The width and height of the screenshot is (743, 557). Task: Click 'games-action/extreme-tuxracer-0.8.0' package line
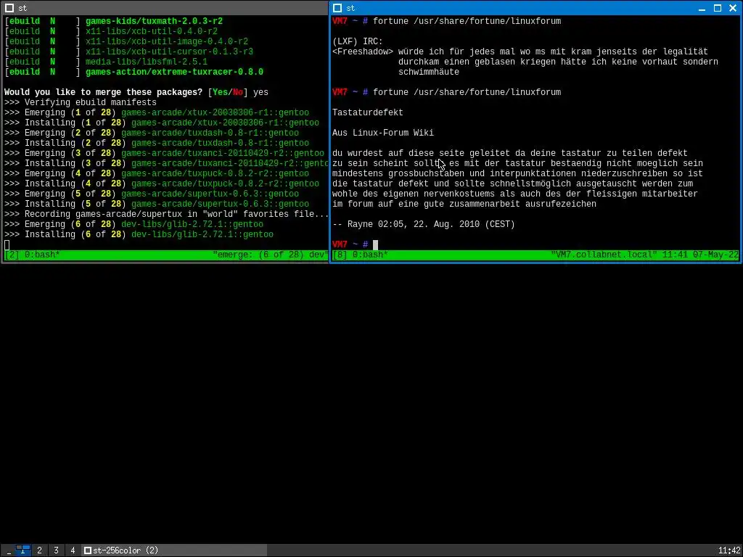click(174, 72)
